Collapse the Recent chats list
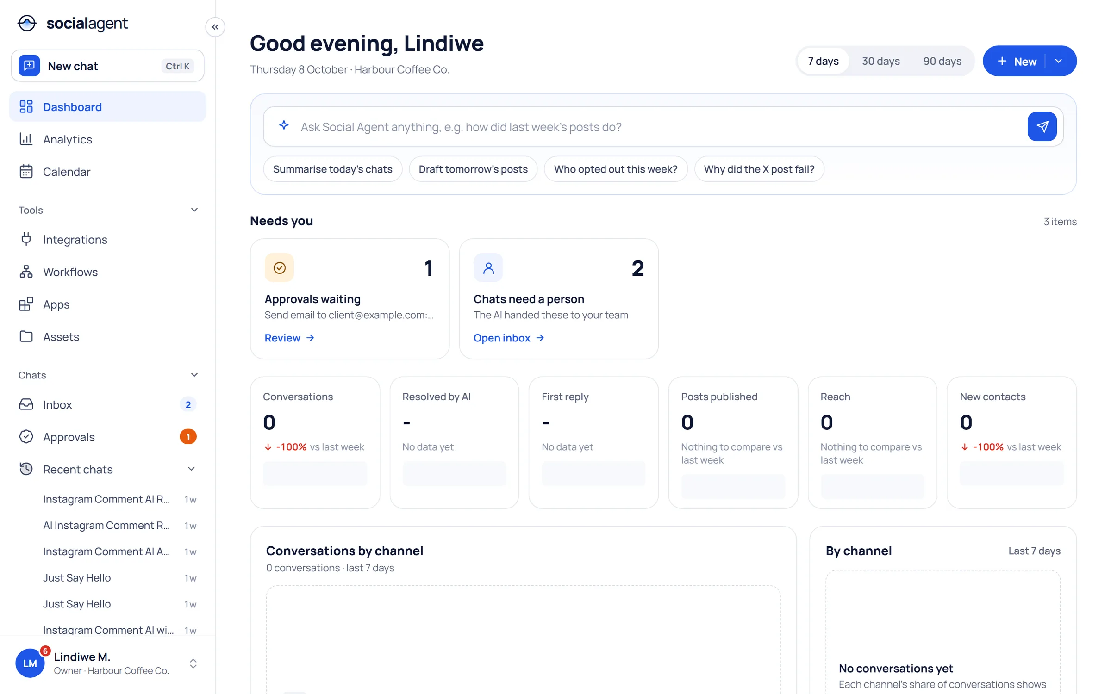1111x694 pixels. point(191,469)
